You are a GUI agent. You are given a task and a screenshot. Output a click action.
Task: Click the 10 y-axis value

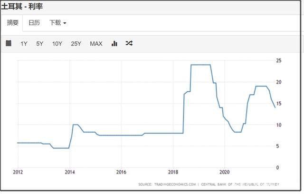279,125
